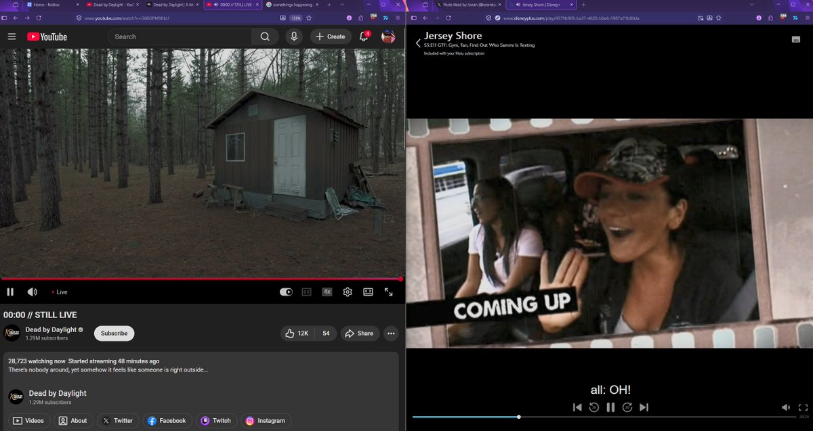
Task: Click the YouTube red progress bar
Action: pos(201,279)
